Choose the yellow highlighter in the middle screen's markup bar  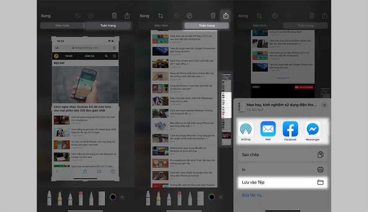coord(159,198)
